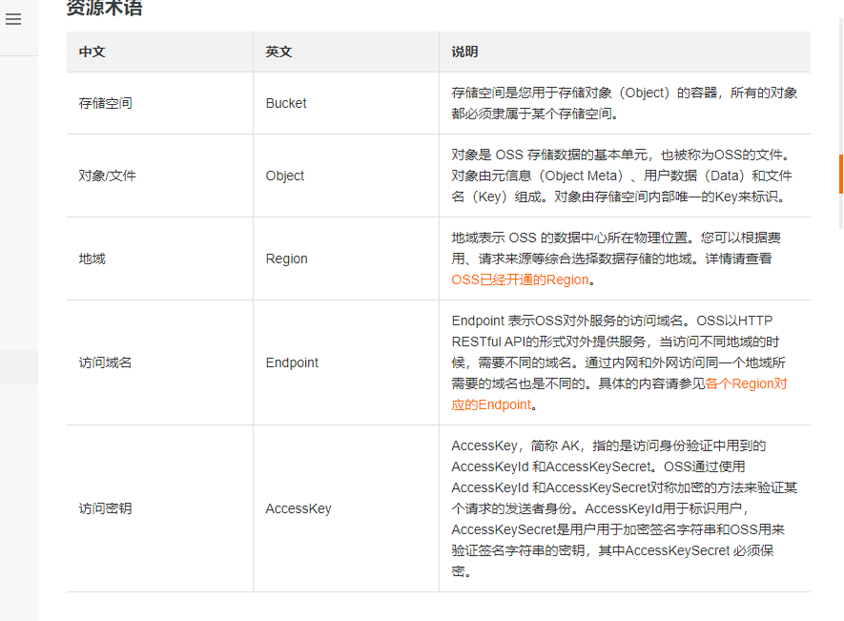Screen dimensions: 844x621
Task: Click the Bucket cell
Action: tap(346, 103)
